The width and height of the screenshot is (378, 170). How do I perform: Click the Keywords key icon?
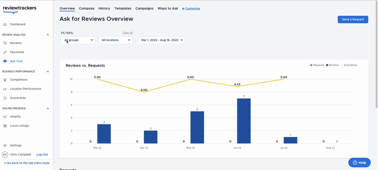5,52
